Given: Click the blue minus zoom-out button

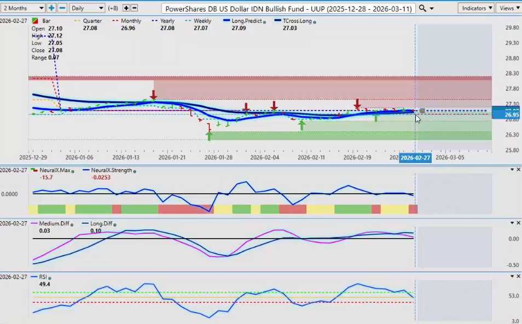Looking at the screenshot, I should tap(62, 8).
